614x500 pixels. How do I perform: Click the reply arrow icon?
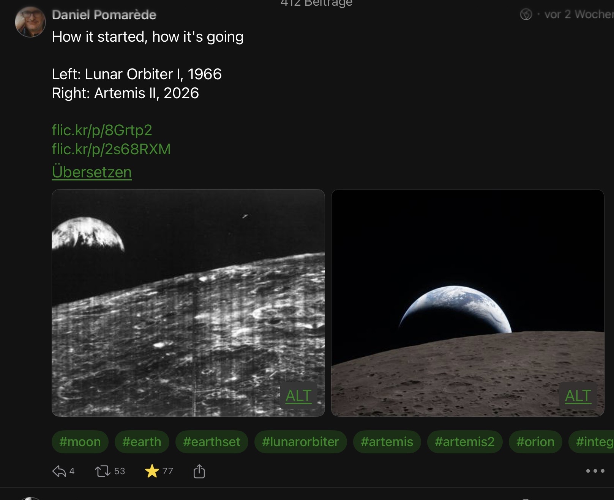[x=59, y=471]
